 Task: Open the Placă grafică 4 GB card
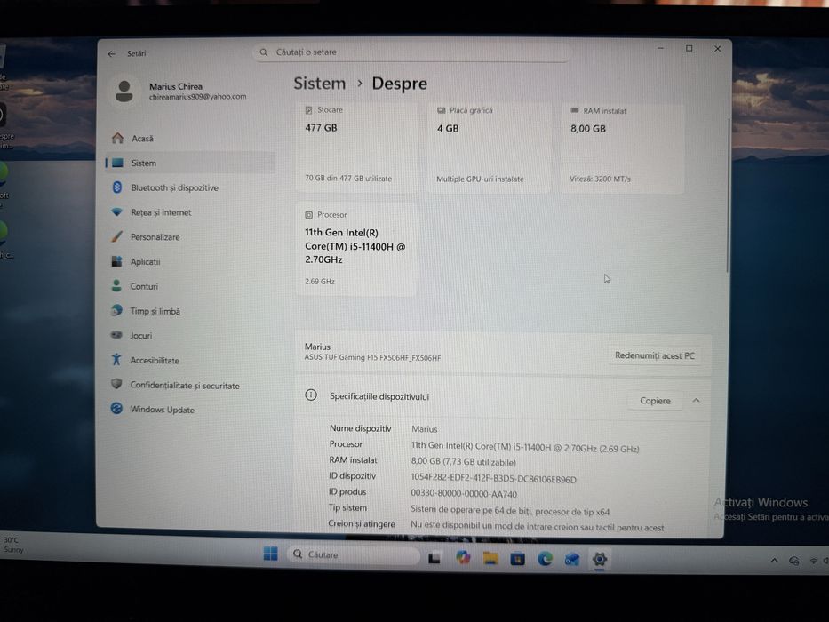[x=489, y=148]
